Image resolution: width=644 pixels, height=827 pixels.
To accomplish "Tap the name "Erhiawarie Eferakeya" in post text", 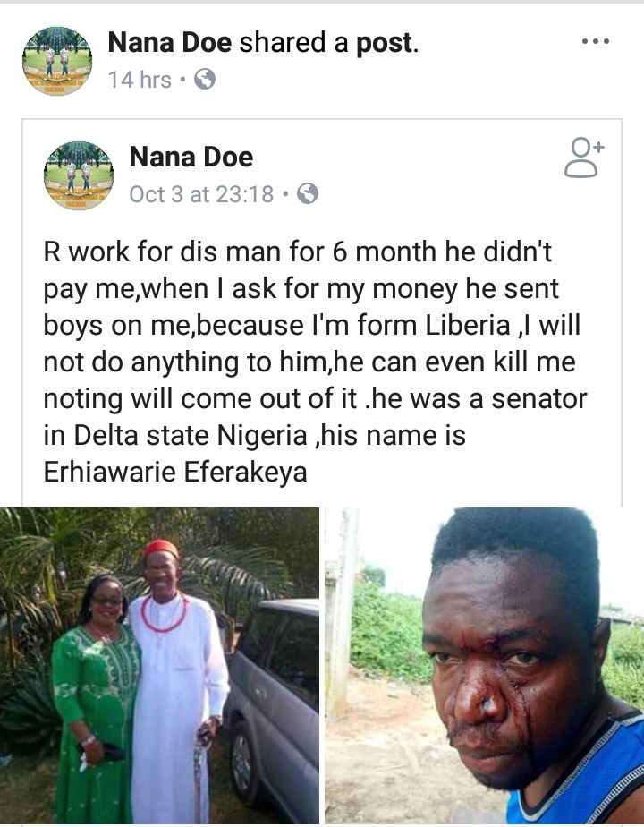I will point(175,472).
